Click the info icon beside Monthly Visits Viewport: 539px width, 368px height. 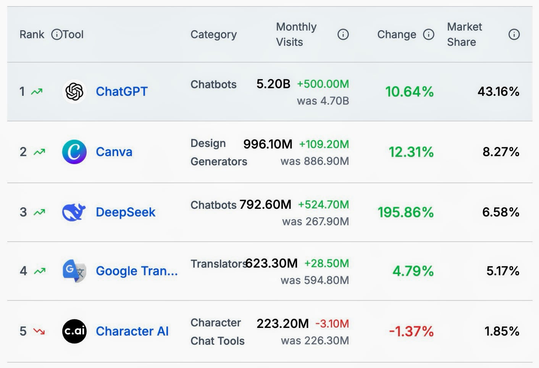coord(343,34)
